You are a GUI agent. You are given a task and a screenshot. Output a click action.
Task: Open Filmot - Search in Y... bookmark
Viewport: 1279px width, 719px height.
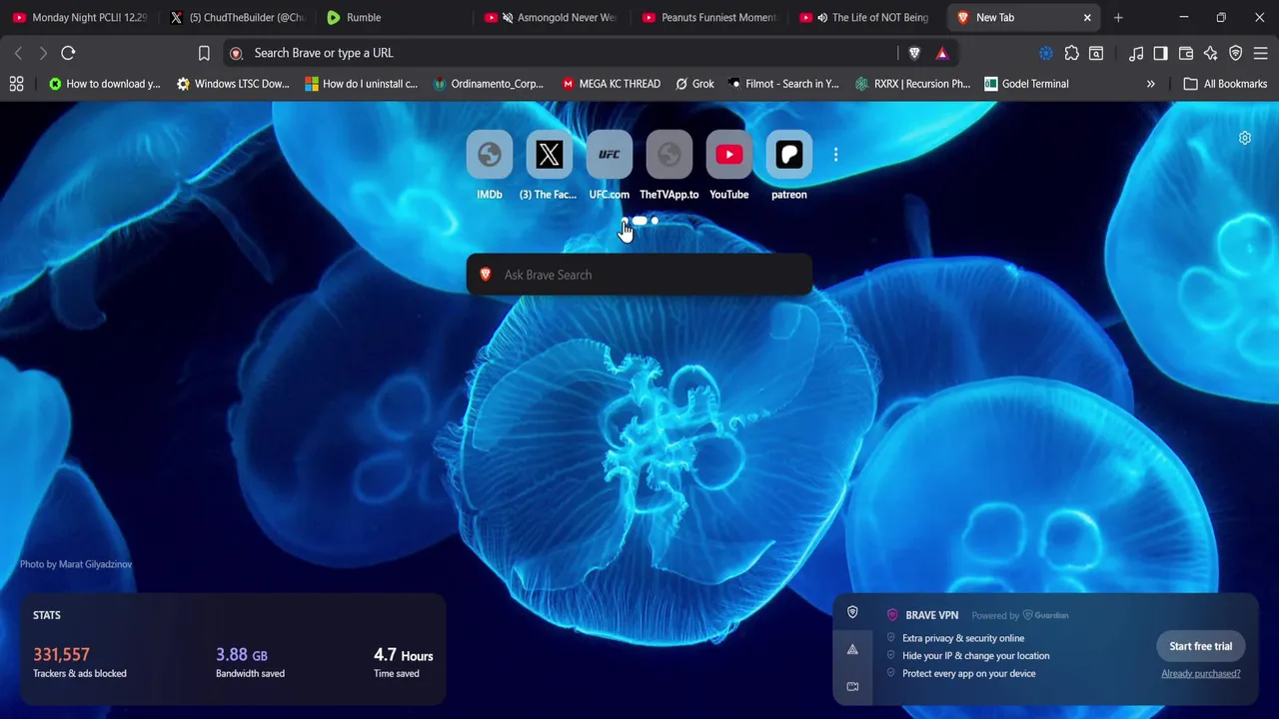783,84
